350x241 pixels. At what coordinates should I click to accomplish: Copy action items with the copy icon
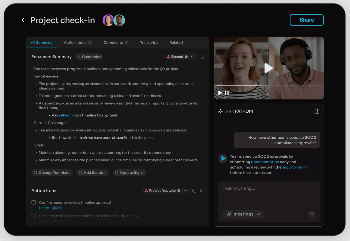194,191
